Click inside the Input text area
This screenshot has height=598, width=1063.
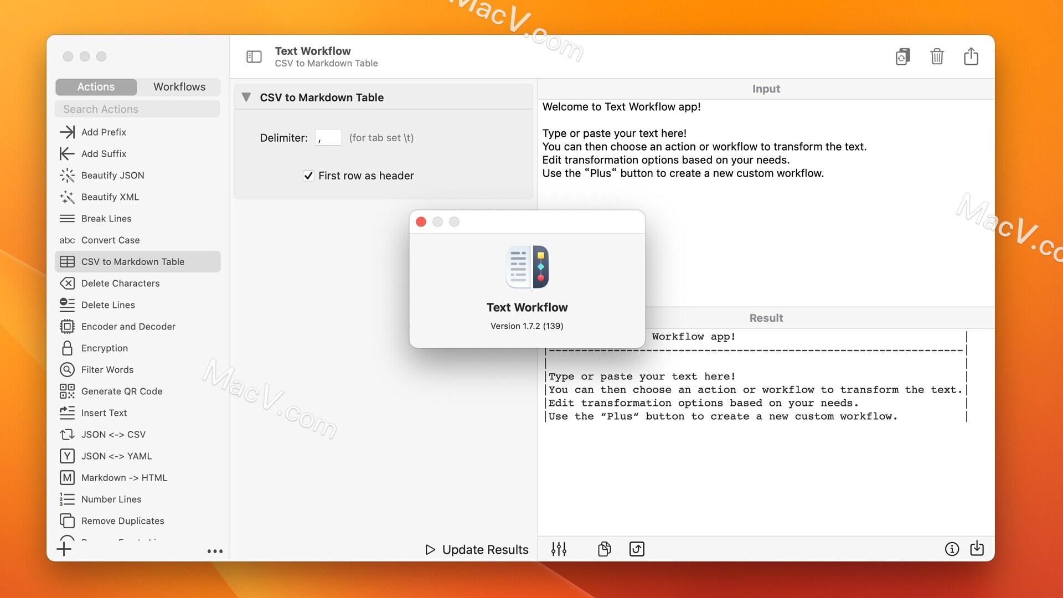766,202
